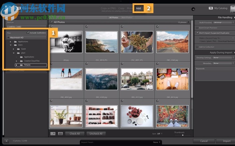Open the Sort Off dropdown
The width and height of the screenshot is (235, 146).
(159, 134)
